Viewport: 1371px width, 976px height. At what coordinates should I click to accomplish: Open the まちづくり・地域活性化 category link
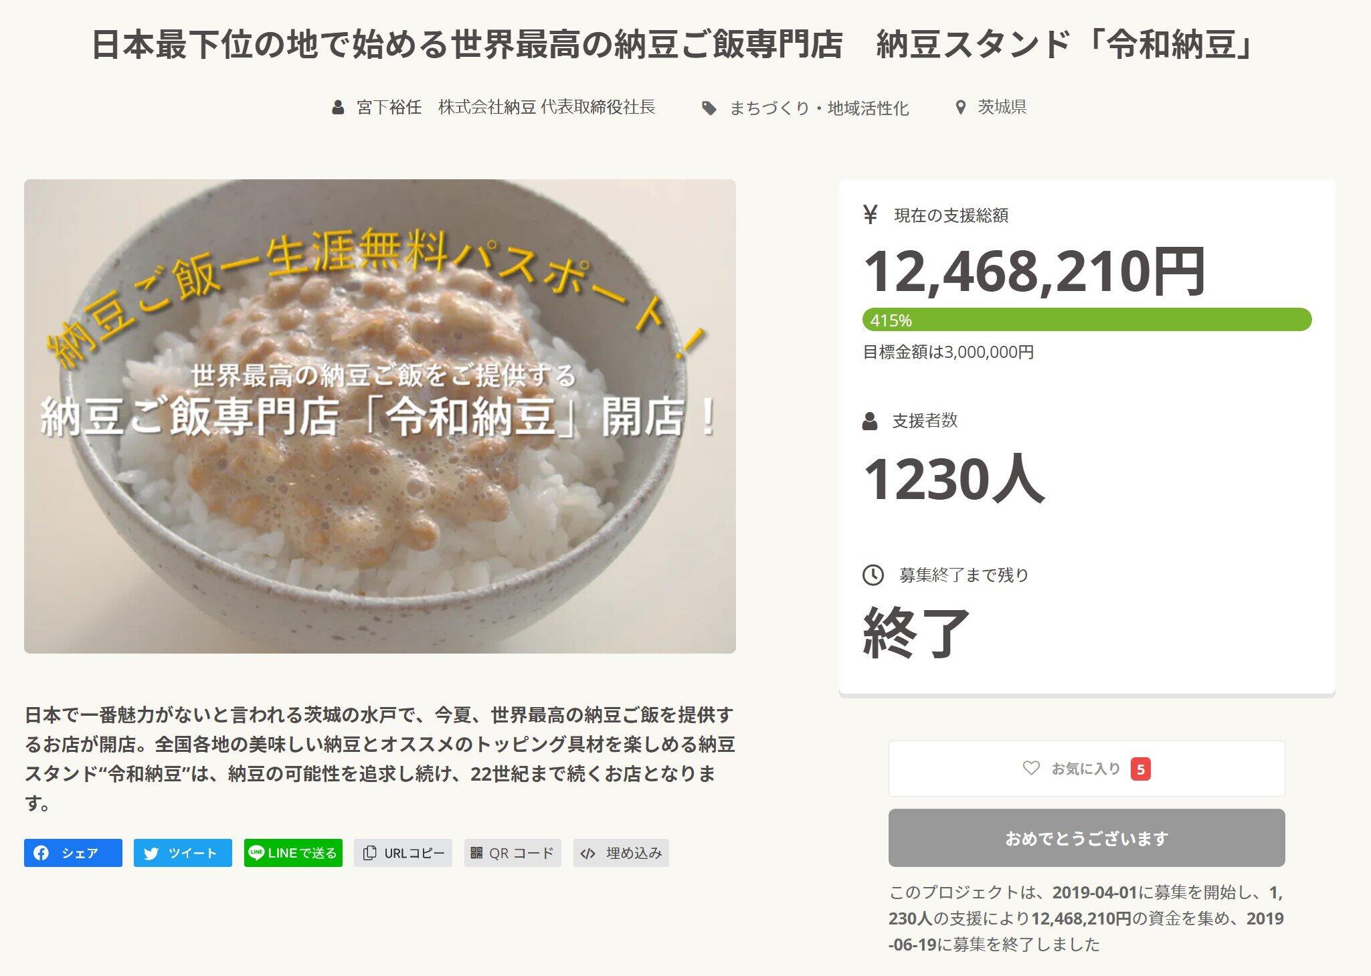(818, 108)
